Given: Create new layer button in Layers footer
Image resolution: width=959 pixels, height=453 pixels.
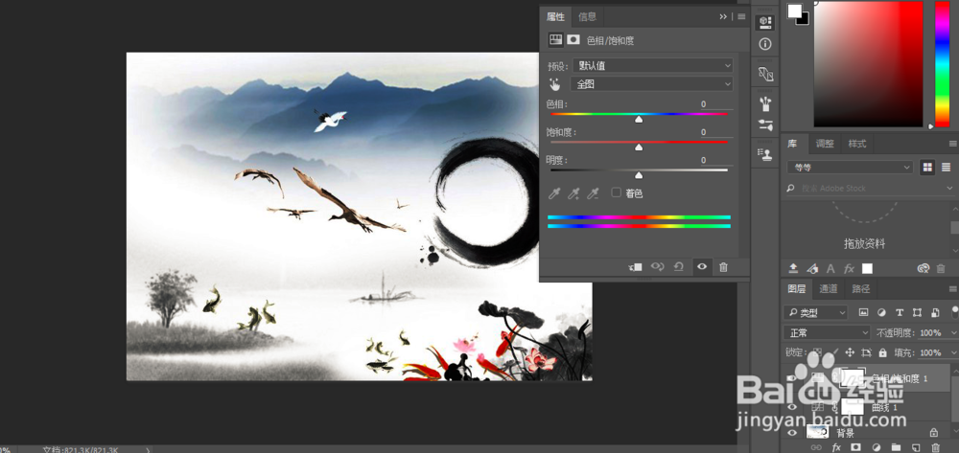Looking at the screenshot, I should [916, 447].
